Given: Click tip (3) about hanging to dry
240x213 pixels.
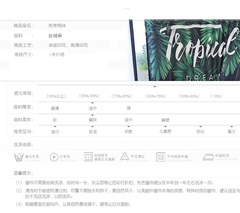Looking at the screenshot, I should (x=74, y=204).
